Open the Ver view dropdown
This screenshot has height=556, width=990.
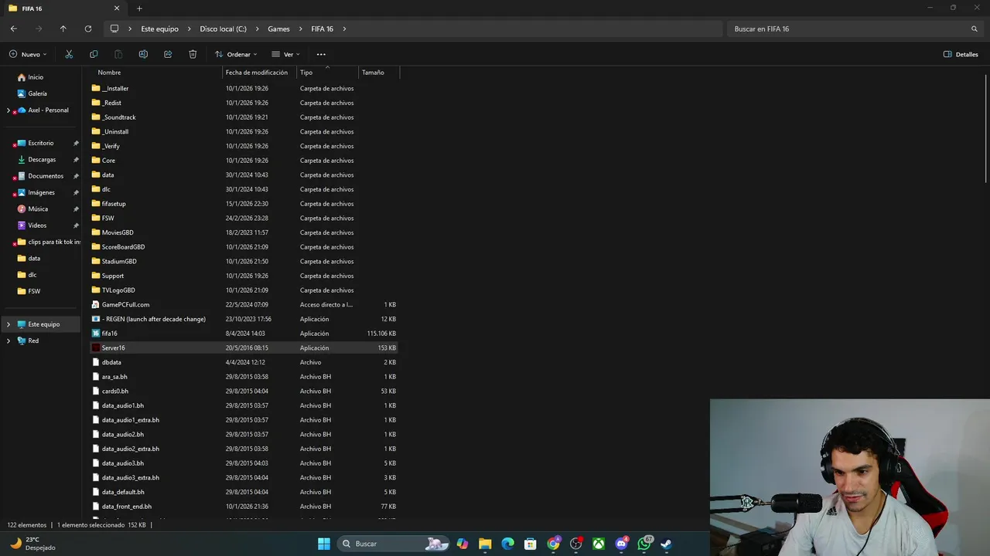tap(285, 54)
